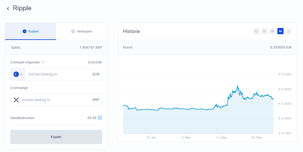The height and width of the screenshot is (152, 303).
Task: Click the € 0.4000 axis label
Action: [285, 89]
